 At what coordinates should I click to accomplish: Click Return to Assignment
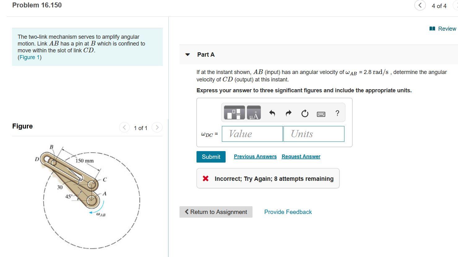click(x=216, y=212)
